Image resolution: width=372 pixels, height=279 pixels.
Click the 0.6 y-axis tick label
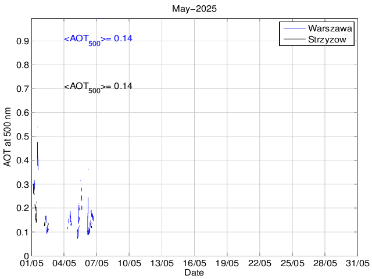pos(23,113)
